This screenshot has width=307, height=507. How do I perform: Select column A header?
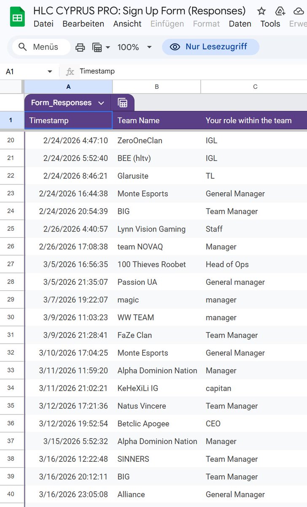tap(68, 87)
